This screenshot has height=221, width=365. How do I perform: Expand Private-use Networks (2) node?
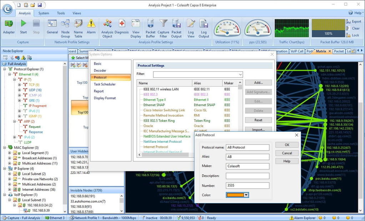point(10,179)
